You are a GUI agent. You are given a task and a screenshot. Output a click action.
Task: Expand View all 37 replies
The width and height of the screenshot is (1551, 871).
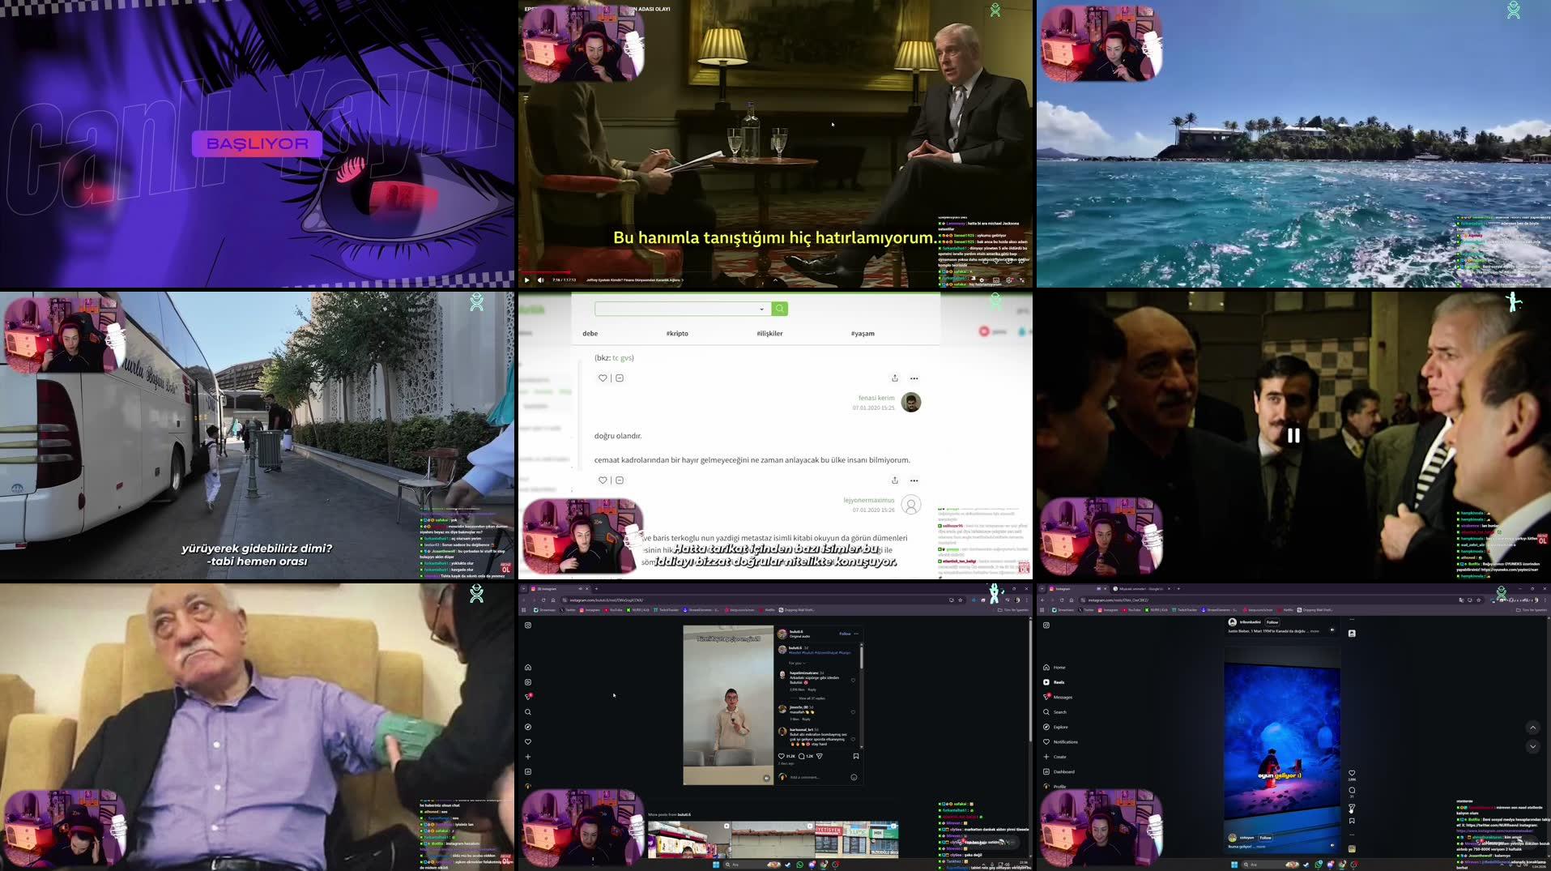pyautogui.click(x=812, y=698)
